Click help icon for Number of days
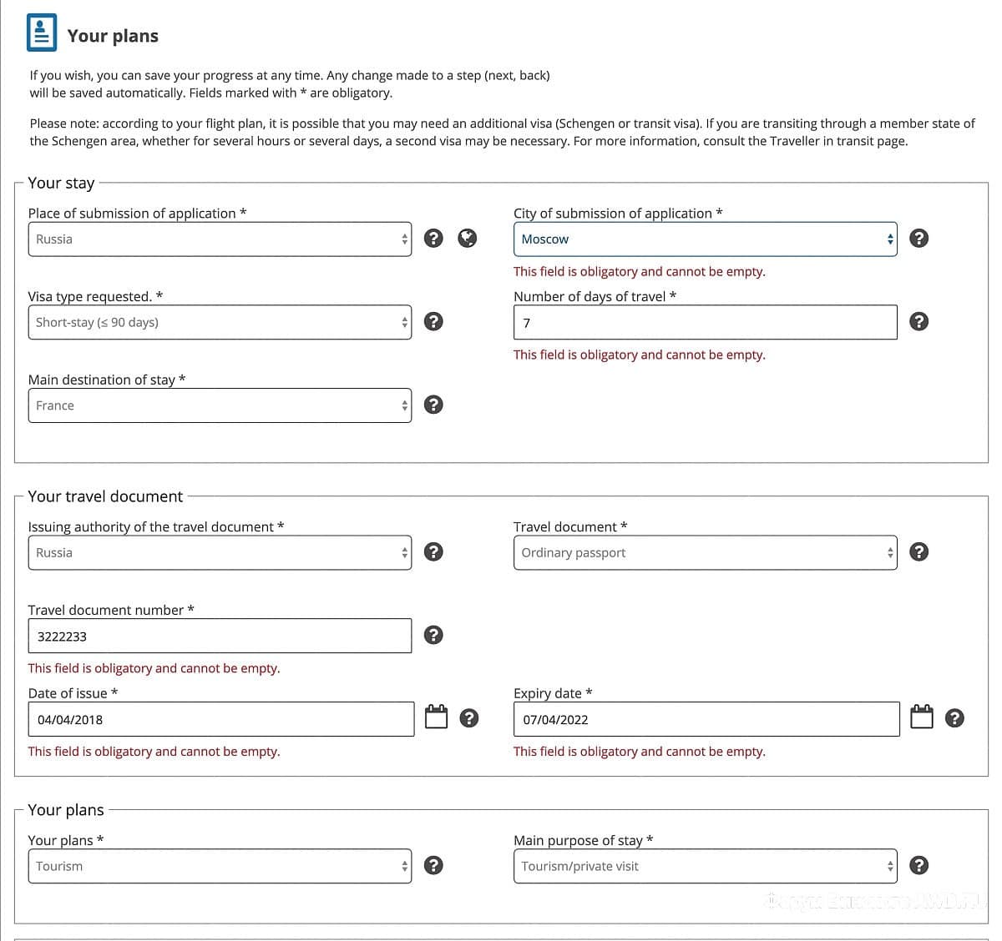Screen dimensions: 1002x941 point(918,322)
